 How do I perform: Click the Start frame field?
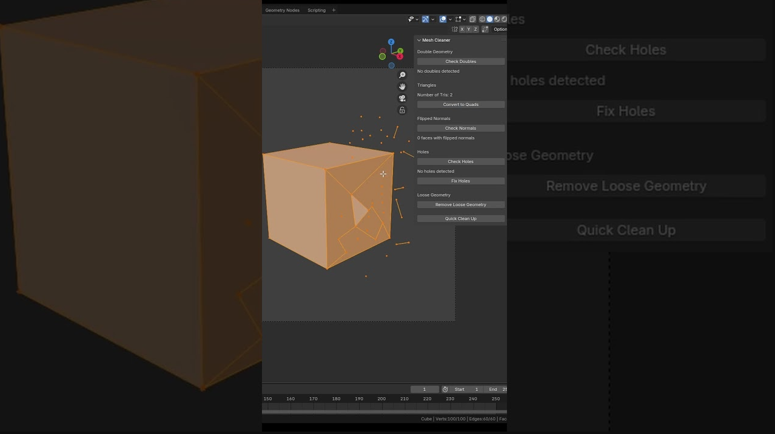[466, 389]
